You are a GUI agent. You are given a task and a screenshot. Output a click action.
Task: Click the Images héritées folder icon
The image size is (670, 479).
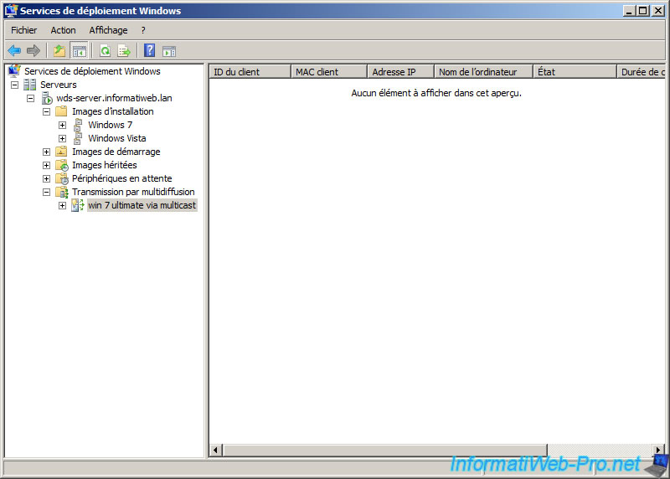(x=62, y=165)
